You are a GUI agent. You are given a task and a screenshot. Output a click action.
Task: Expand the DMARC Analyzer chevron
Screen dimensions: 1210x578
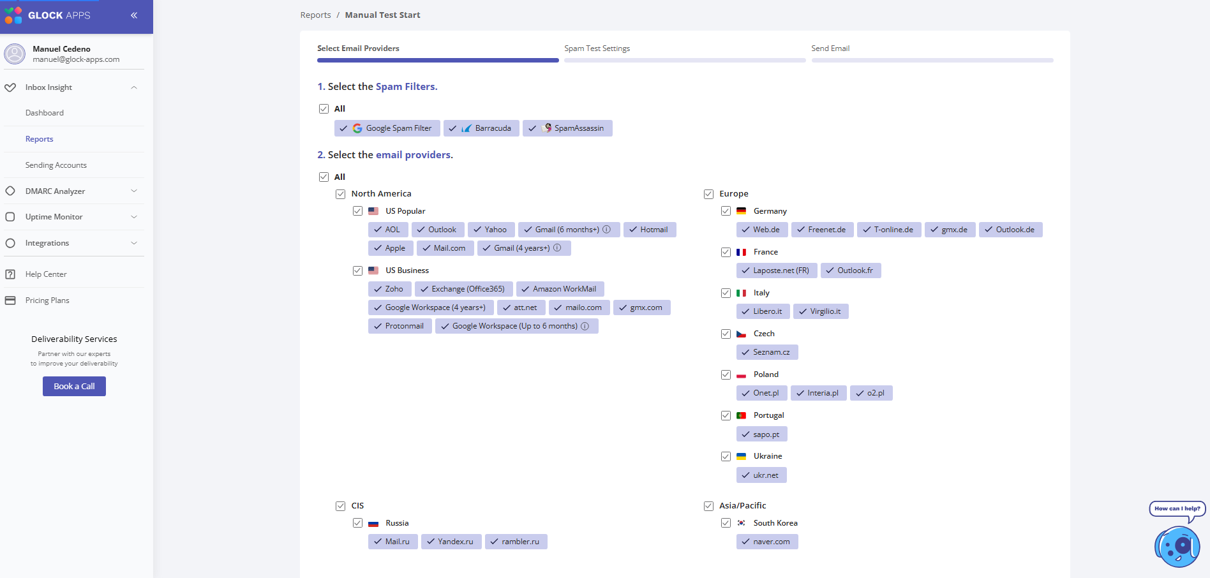(x=134, y=191)
